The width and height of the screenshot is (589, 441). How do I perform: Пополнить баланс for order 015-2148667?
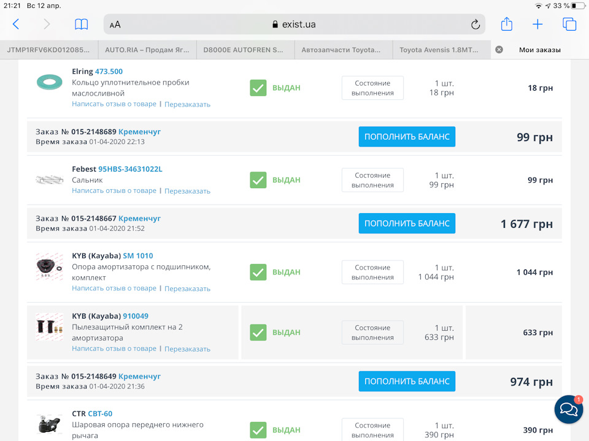pos(407,223)
